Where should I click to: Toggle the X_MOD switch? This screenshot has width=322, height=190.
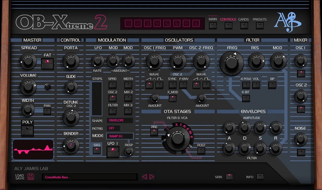(172, 98)
